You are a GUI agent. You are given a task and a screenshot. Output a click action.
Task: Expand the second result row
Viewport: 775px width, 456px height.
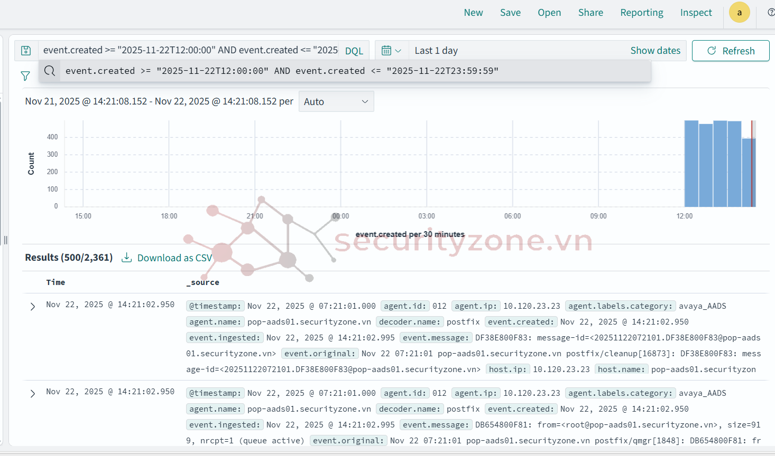coord(33,394)
